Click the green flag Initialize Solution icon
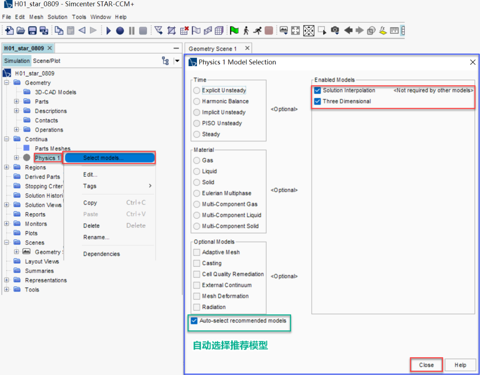Image resolution: width=480 pixels, height=375 pixels. tap(234, 30)
